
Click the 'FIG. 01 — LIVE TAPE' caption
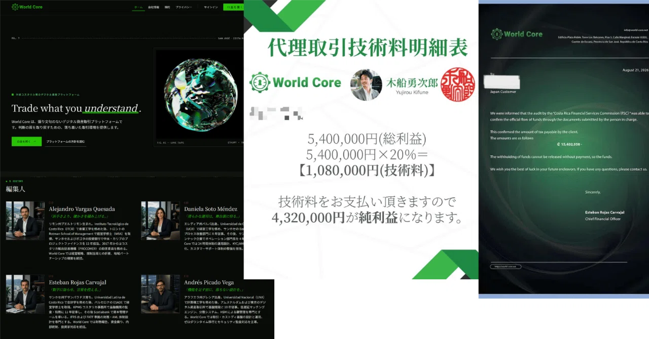(171, 143)
